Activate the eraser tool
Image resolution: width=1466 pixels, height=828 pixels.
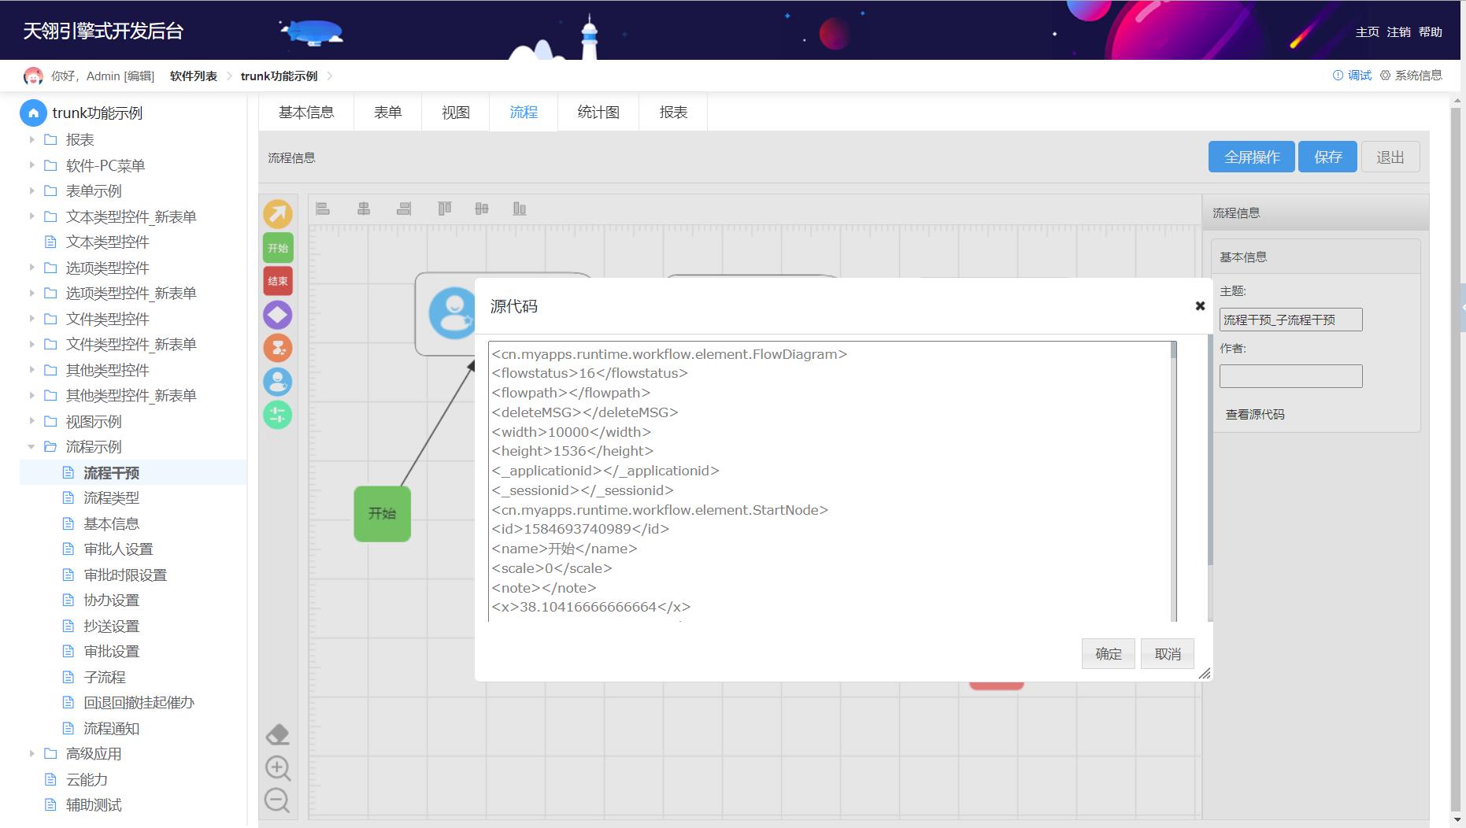pyautogui.click(x=277, y=734)
